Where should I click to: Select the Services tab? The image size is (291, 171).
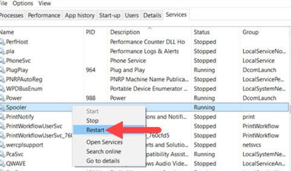click(176, 15)
